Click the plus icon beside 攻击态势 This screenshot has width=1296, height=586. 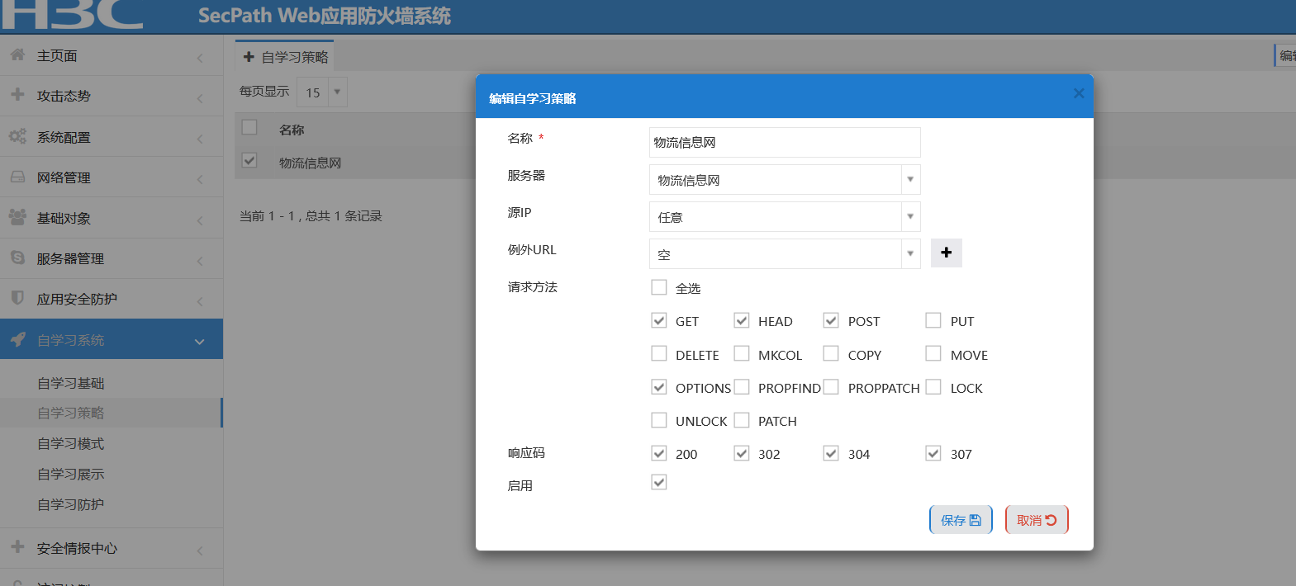coord(17,95)
